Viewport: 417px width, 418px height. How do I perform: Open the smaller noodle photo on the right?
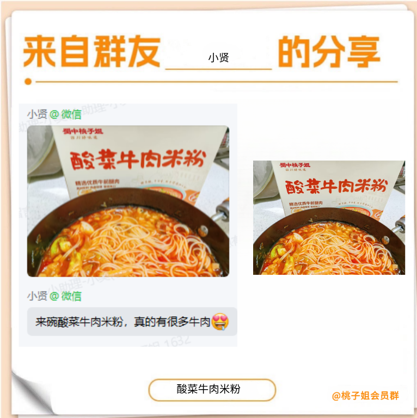tap(329, 218)
